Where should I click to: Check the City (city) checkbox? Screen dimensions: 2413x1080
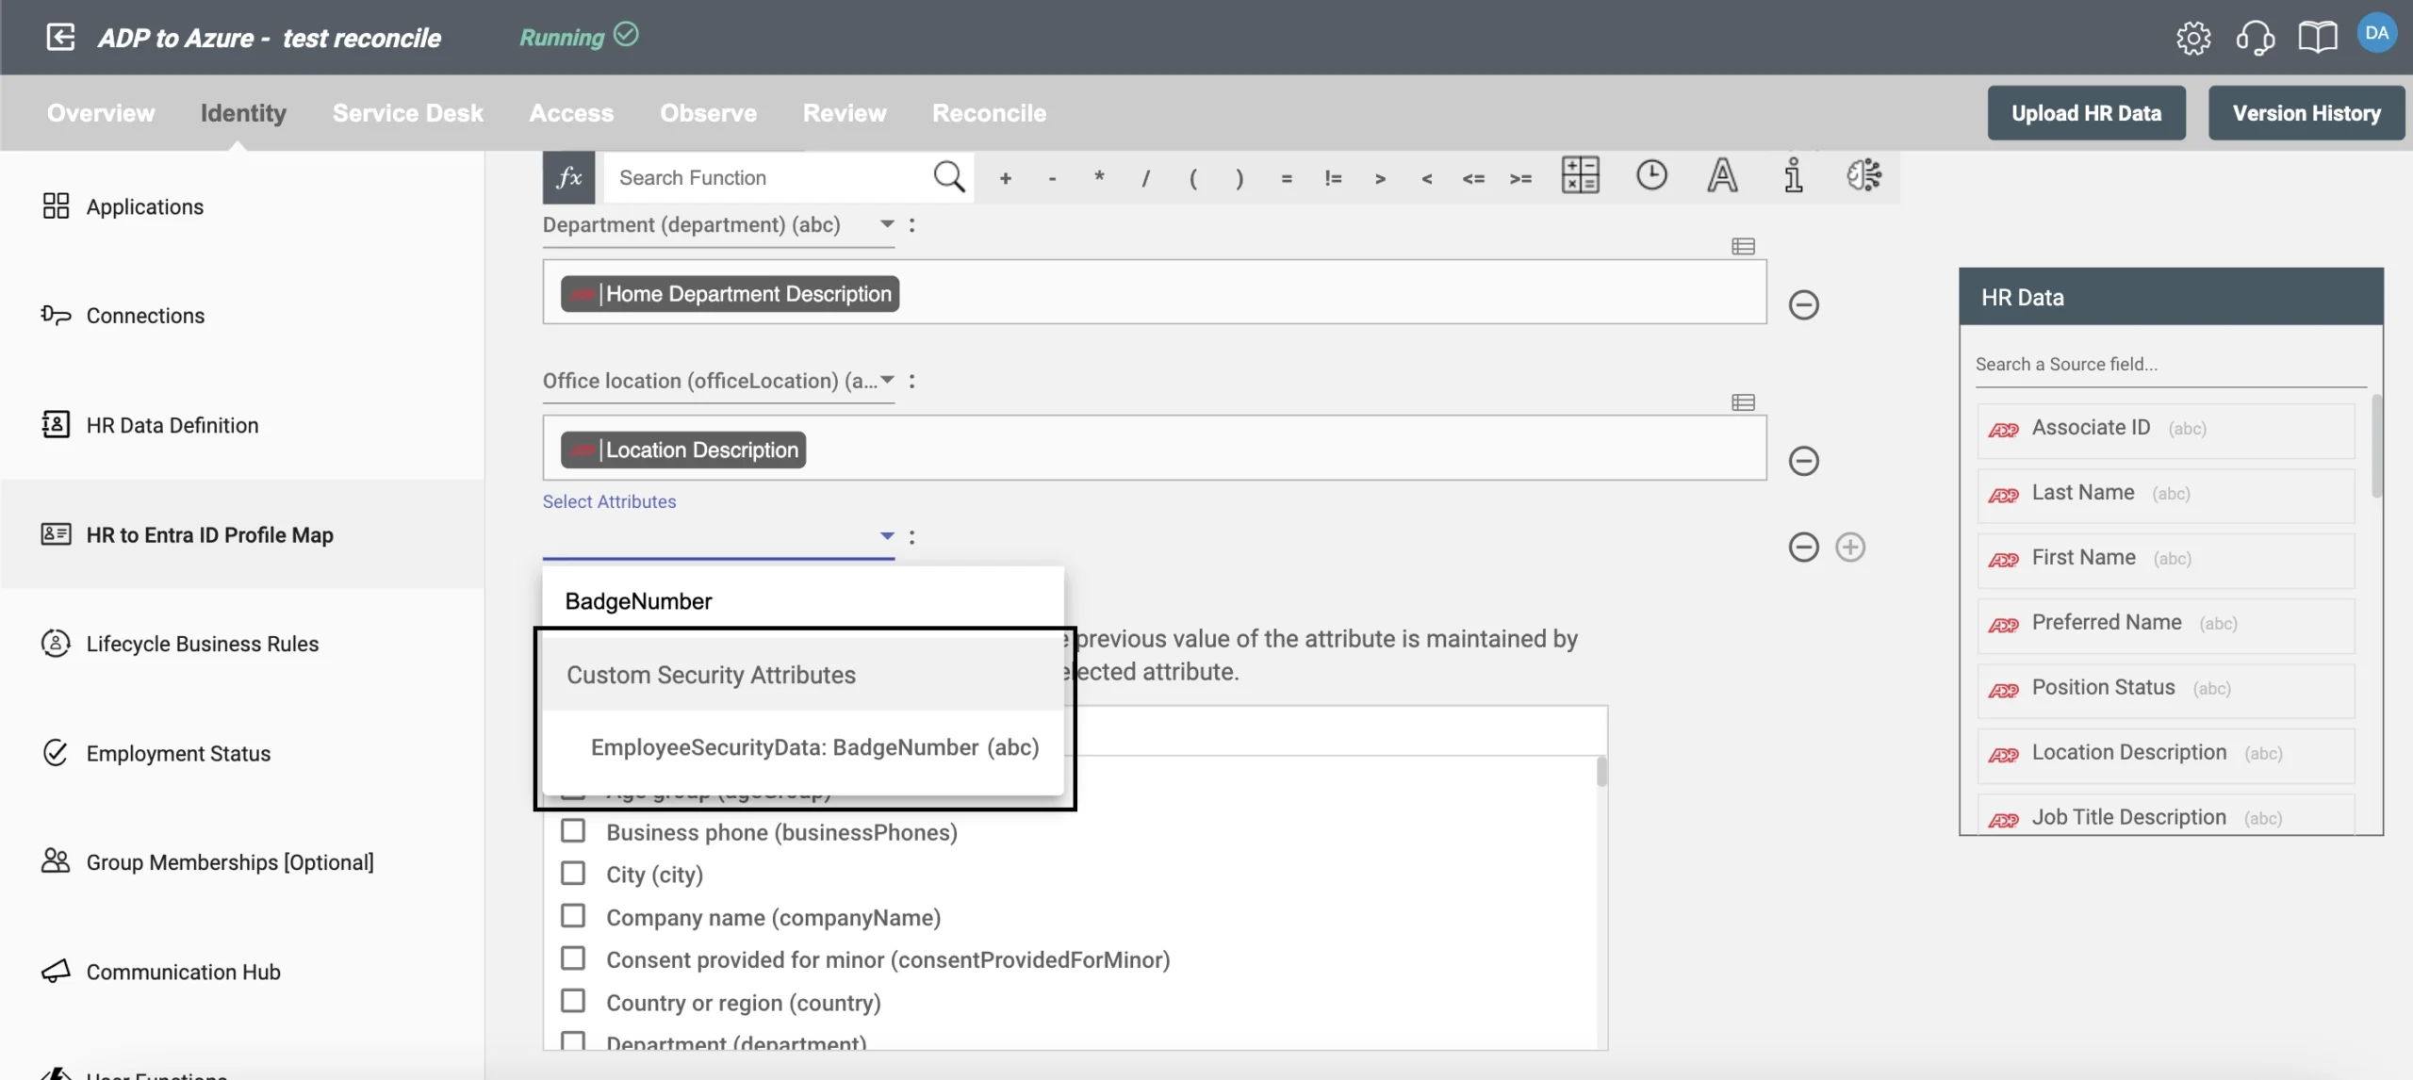pyautogui.click(x=572, y=874)
